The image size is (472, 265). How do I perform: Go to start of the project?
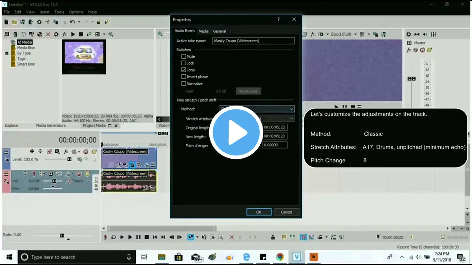(x=155, y=237)
